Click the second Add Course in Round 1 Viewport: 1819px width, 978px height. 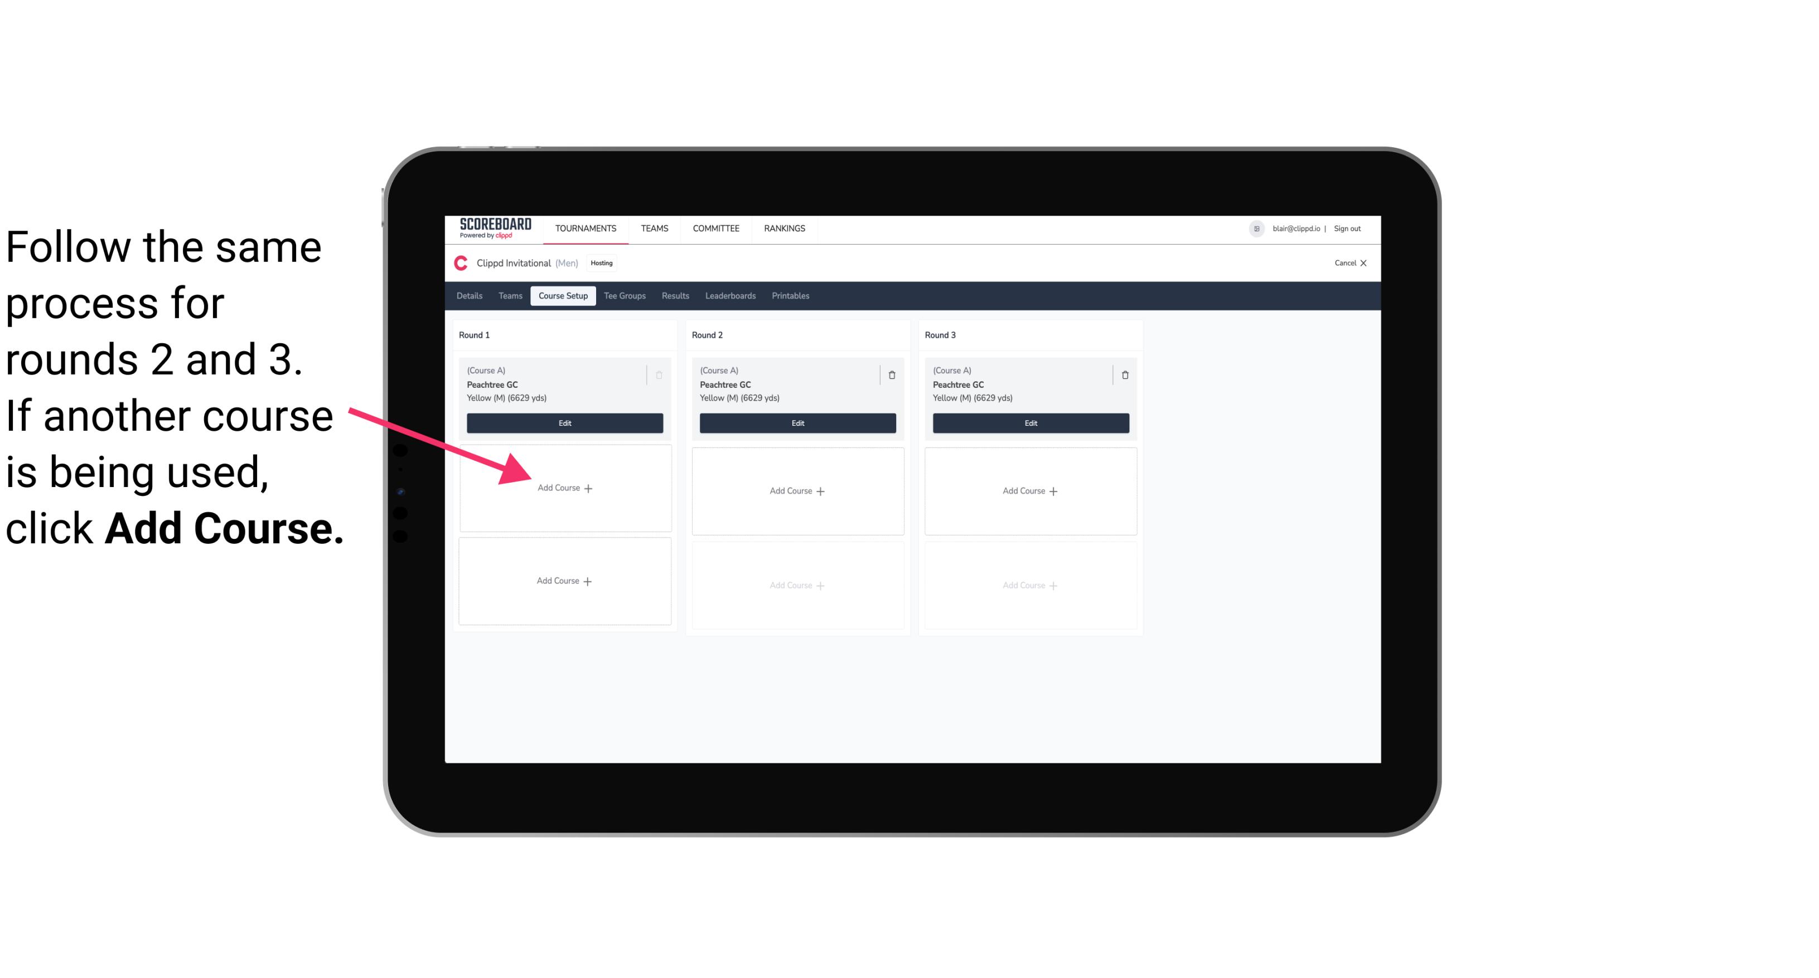(x=564, y=580)
